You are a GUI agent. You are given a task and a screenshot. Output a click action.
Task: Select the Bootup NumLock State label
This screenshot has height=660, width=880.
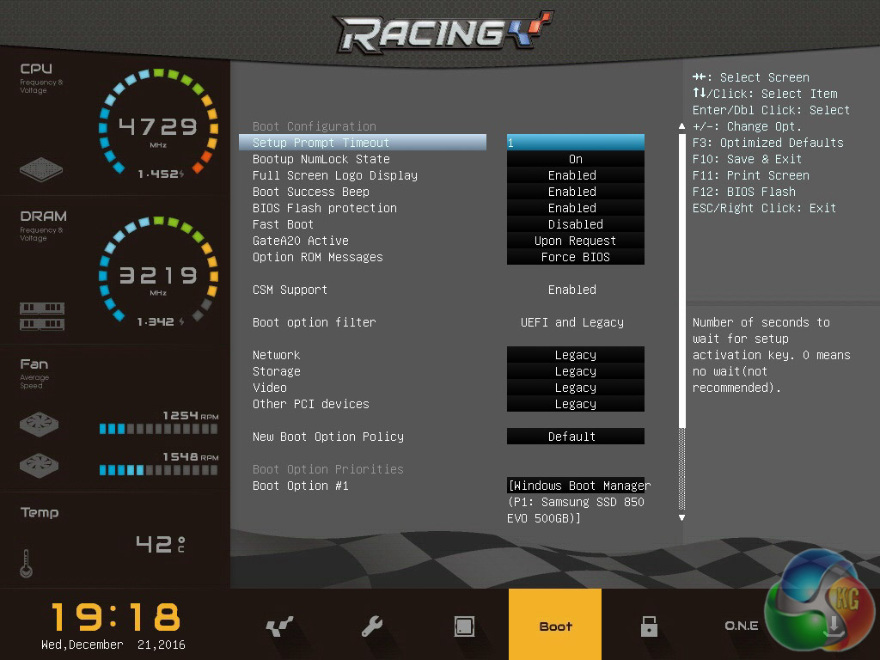click(321, 159)
